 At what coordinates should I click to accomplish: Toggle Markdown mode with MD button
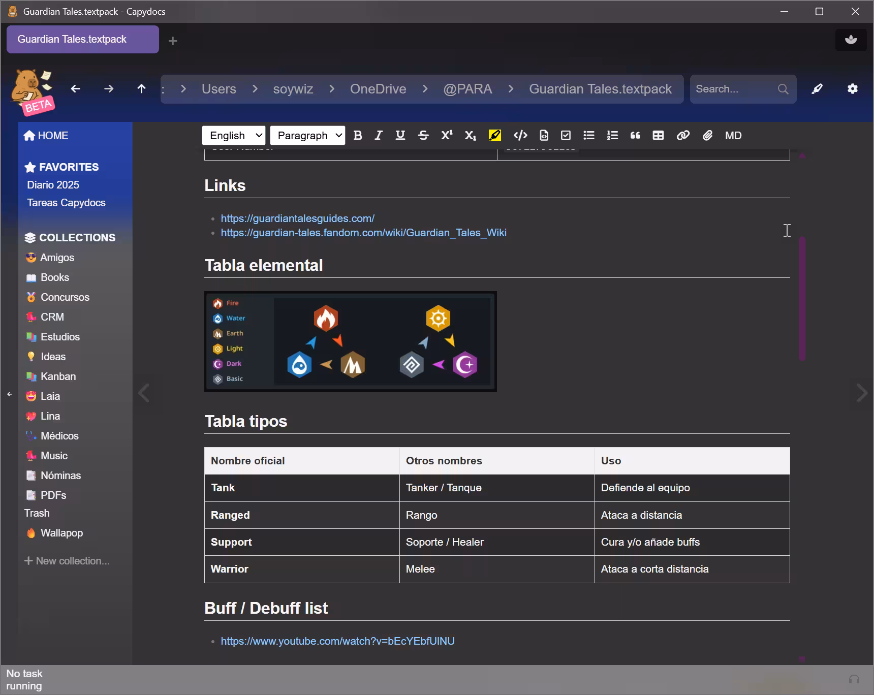(x=733, y=136)
